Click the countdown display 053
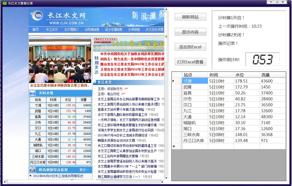The width and height of the screenshot is (292, 186). [x=262, y=59]
